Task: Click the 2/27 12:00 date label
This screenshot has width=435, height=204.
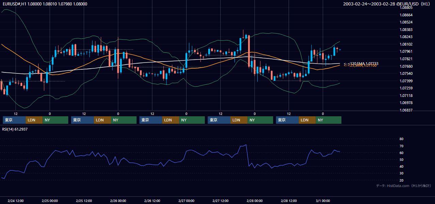Action: click(x=220, y=201)
